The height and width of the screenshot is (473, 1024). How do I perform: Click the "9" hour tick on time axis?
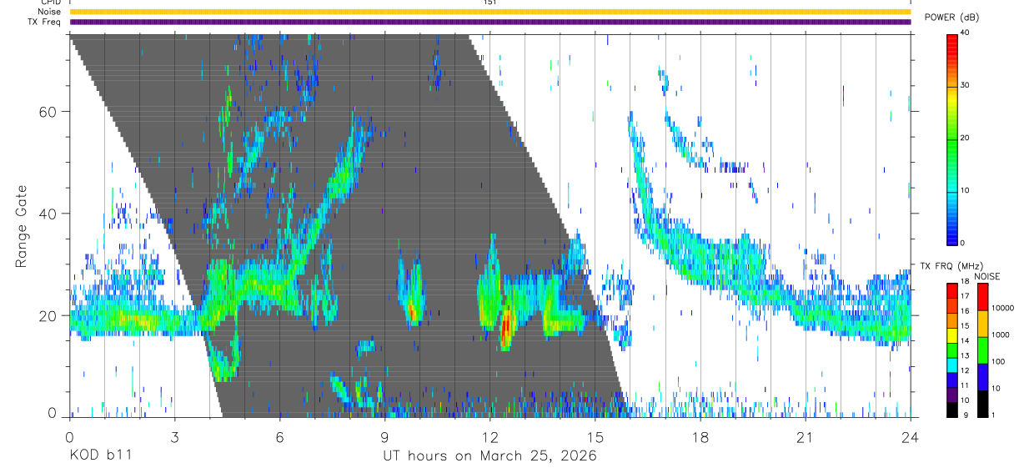coord(385,437)
